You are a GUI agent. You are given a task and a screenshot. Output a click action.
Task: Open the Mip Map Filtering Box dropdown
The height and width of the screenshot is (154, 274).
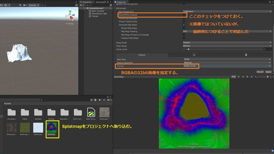[x=227, y=31]
